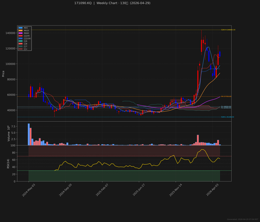260x222 pixels.
Task: Select the royal blue swatch under the red one
Action: click(21, 38)
